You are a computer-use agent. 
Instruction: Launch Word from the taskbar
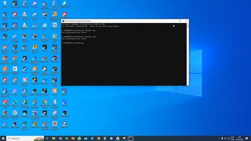click(60, 138)
